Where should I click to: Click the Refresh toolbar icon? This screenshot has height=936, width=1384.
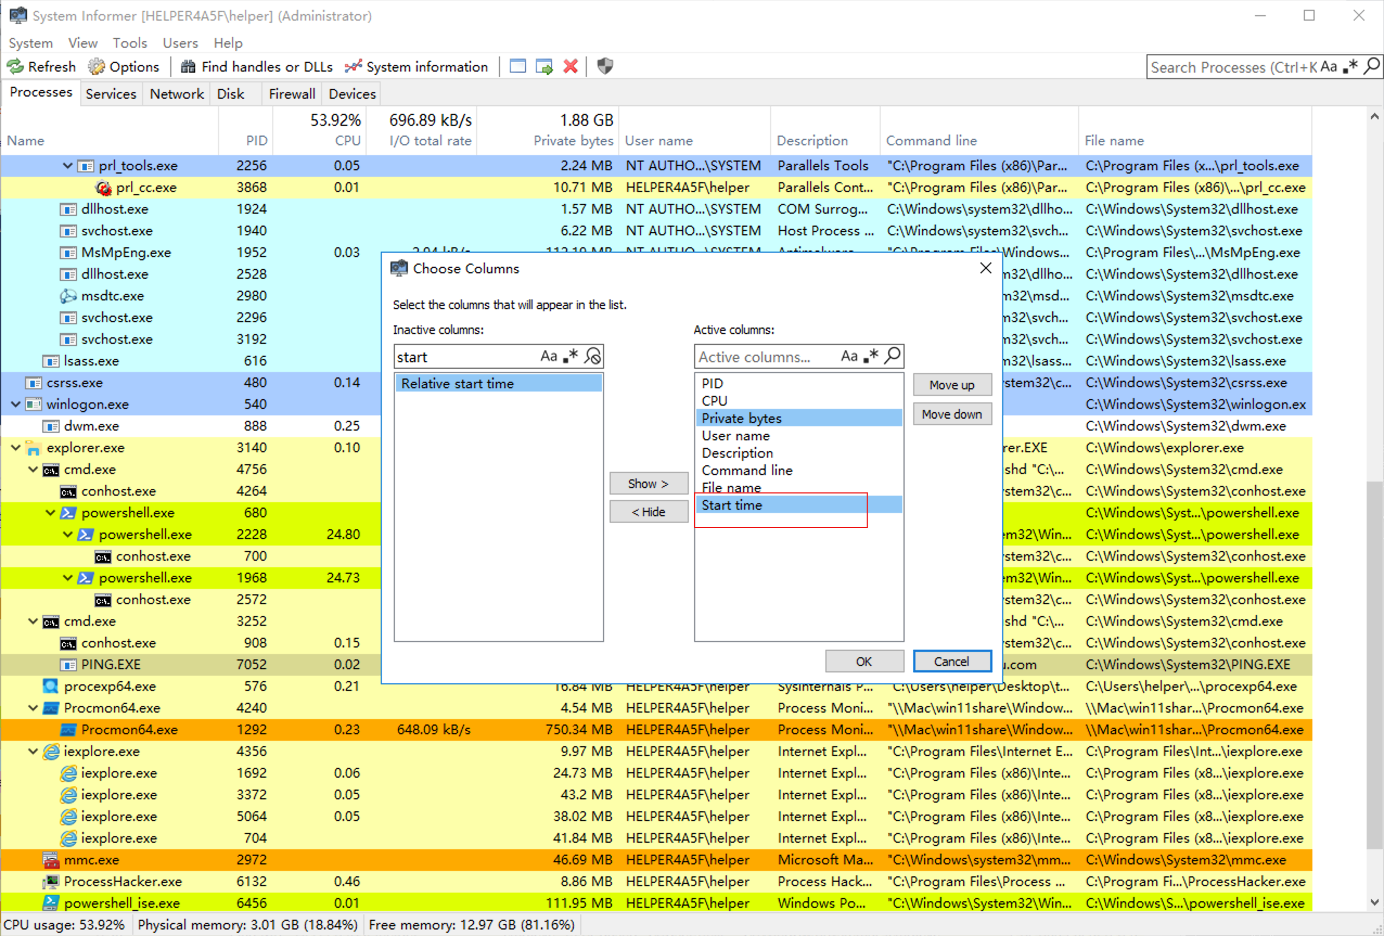click(x=16, y=67)
